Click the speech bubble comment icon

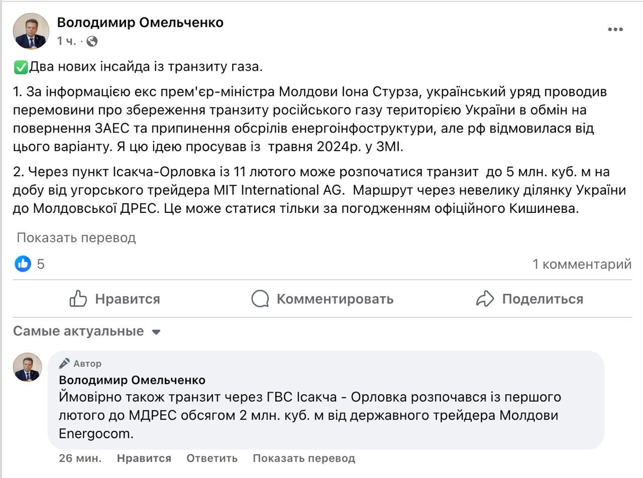(260, 299)
